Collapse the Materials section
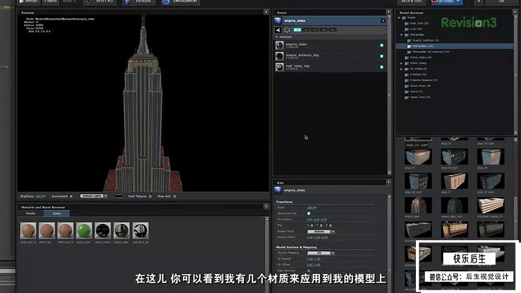This screenshot has width=521, height=293. click(276, 37)
